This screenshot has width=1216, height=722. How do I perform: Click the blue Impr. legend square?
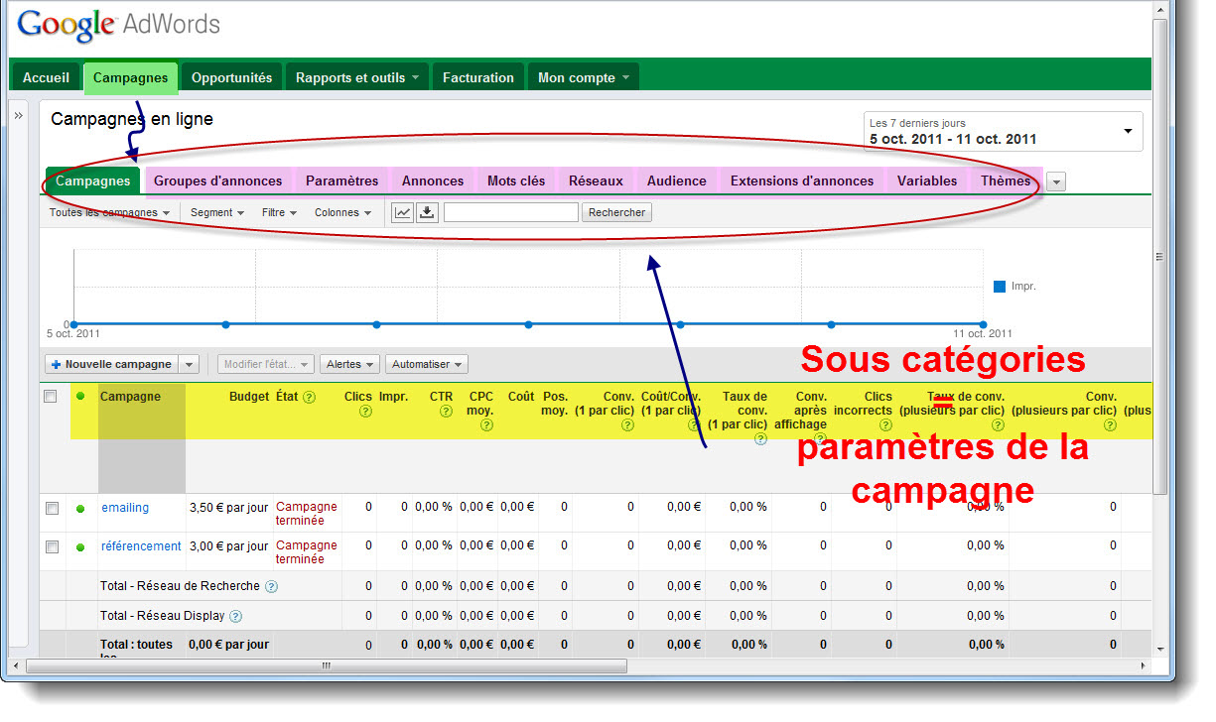(1000, 287)
